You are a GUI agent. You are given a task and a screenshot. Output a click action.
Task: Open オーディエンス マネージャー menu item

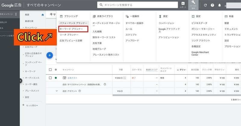pyautogui.click(x=106, y=24)
